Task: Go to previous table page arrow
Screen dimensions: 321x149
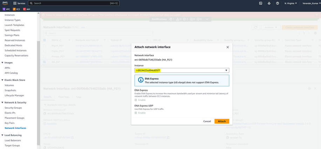Action: tap(299, 33)
